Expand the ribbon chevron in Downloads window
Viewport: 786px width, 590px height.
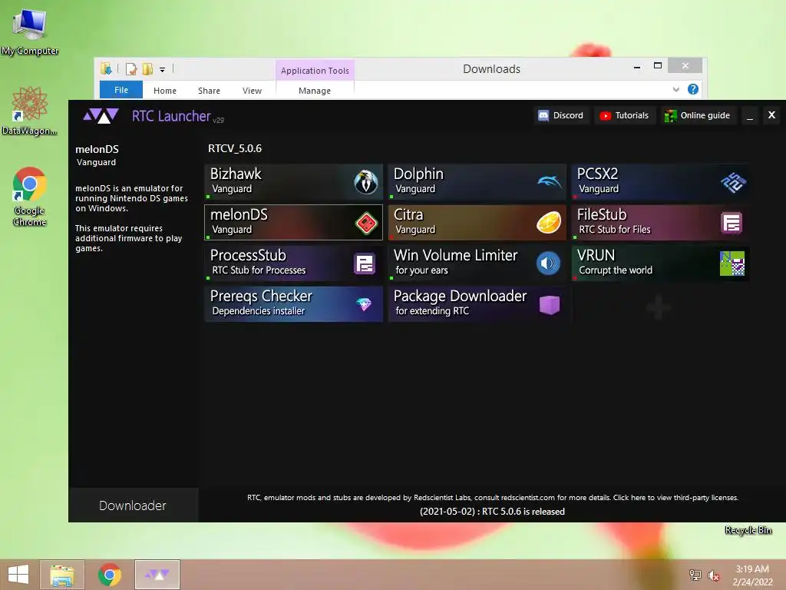pos(676,89)
